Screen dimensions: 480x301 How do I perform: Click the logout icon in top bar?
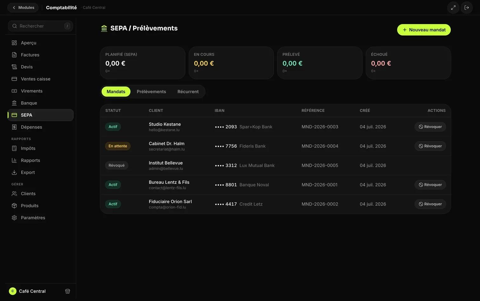click(467, 8)
